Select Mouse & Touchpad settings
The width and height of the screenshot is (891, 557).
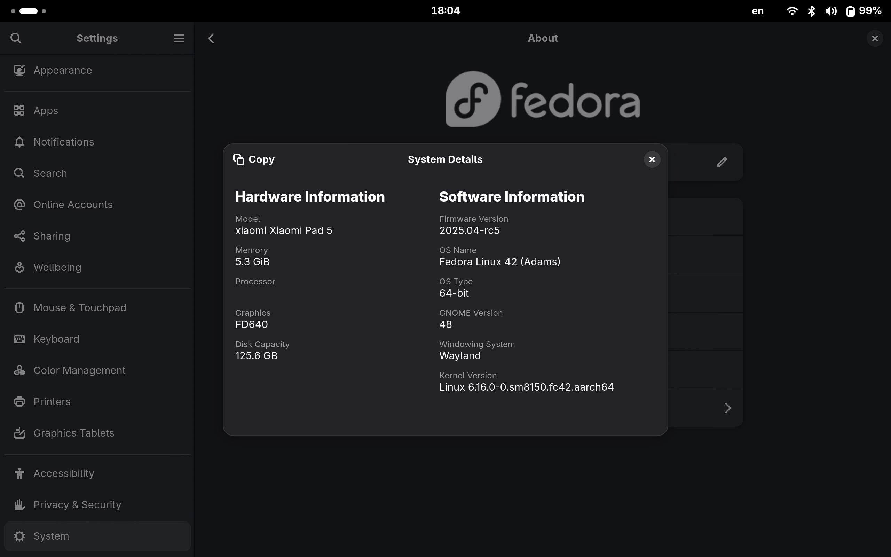coord(97,308)
